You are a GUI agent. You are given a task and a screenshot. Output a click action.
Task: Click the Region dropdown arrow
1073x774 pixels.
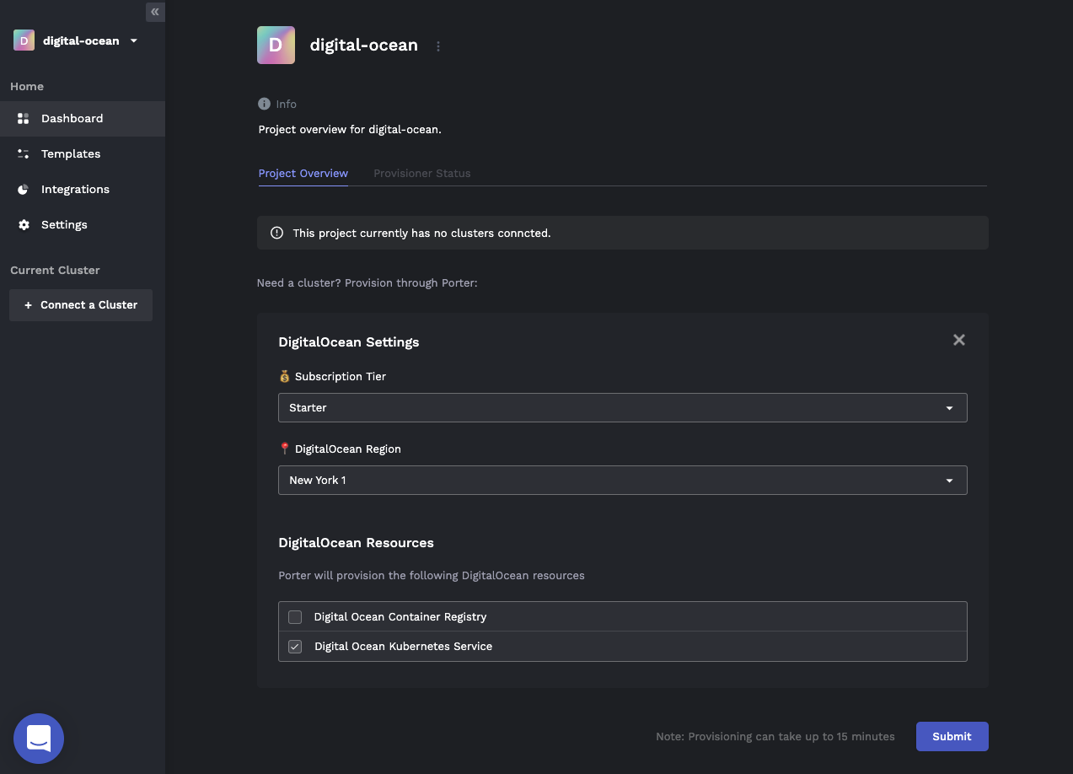pos(950,481)
